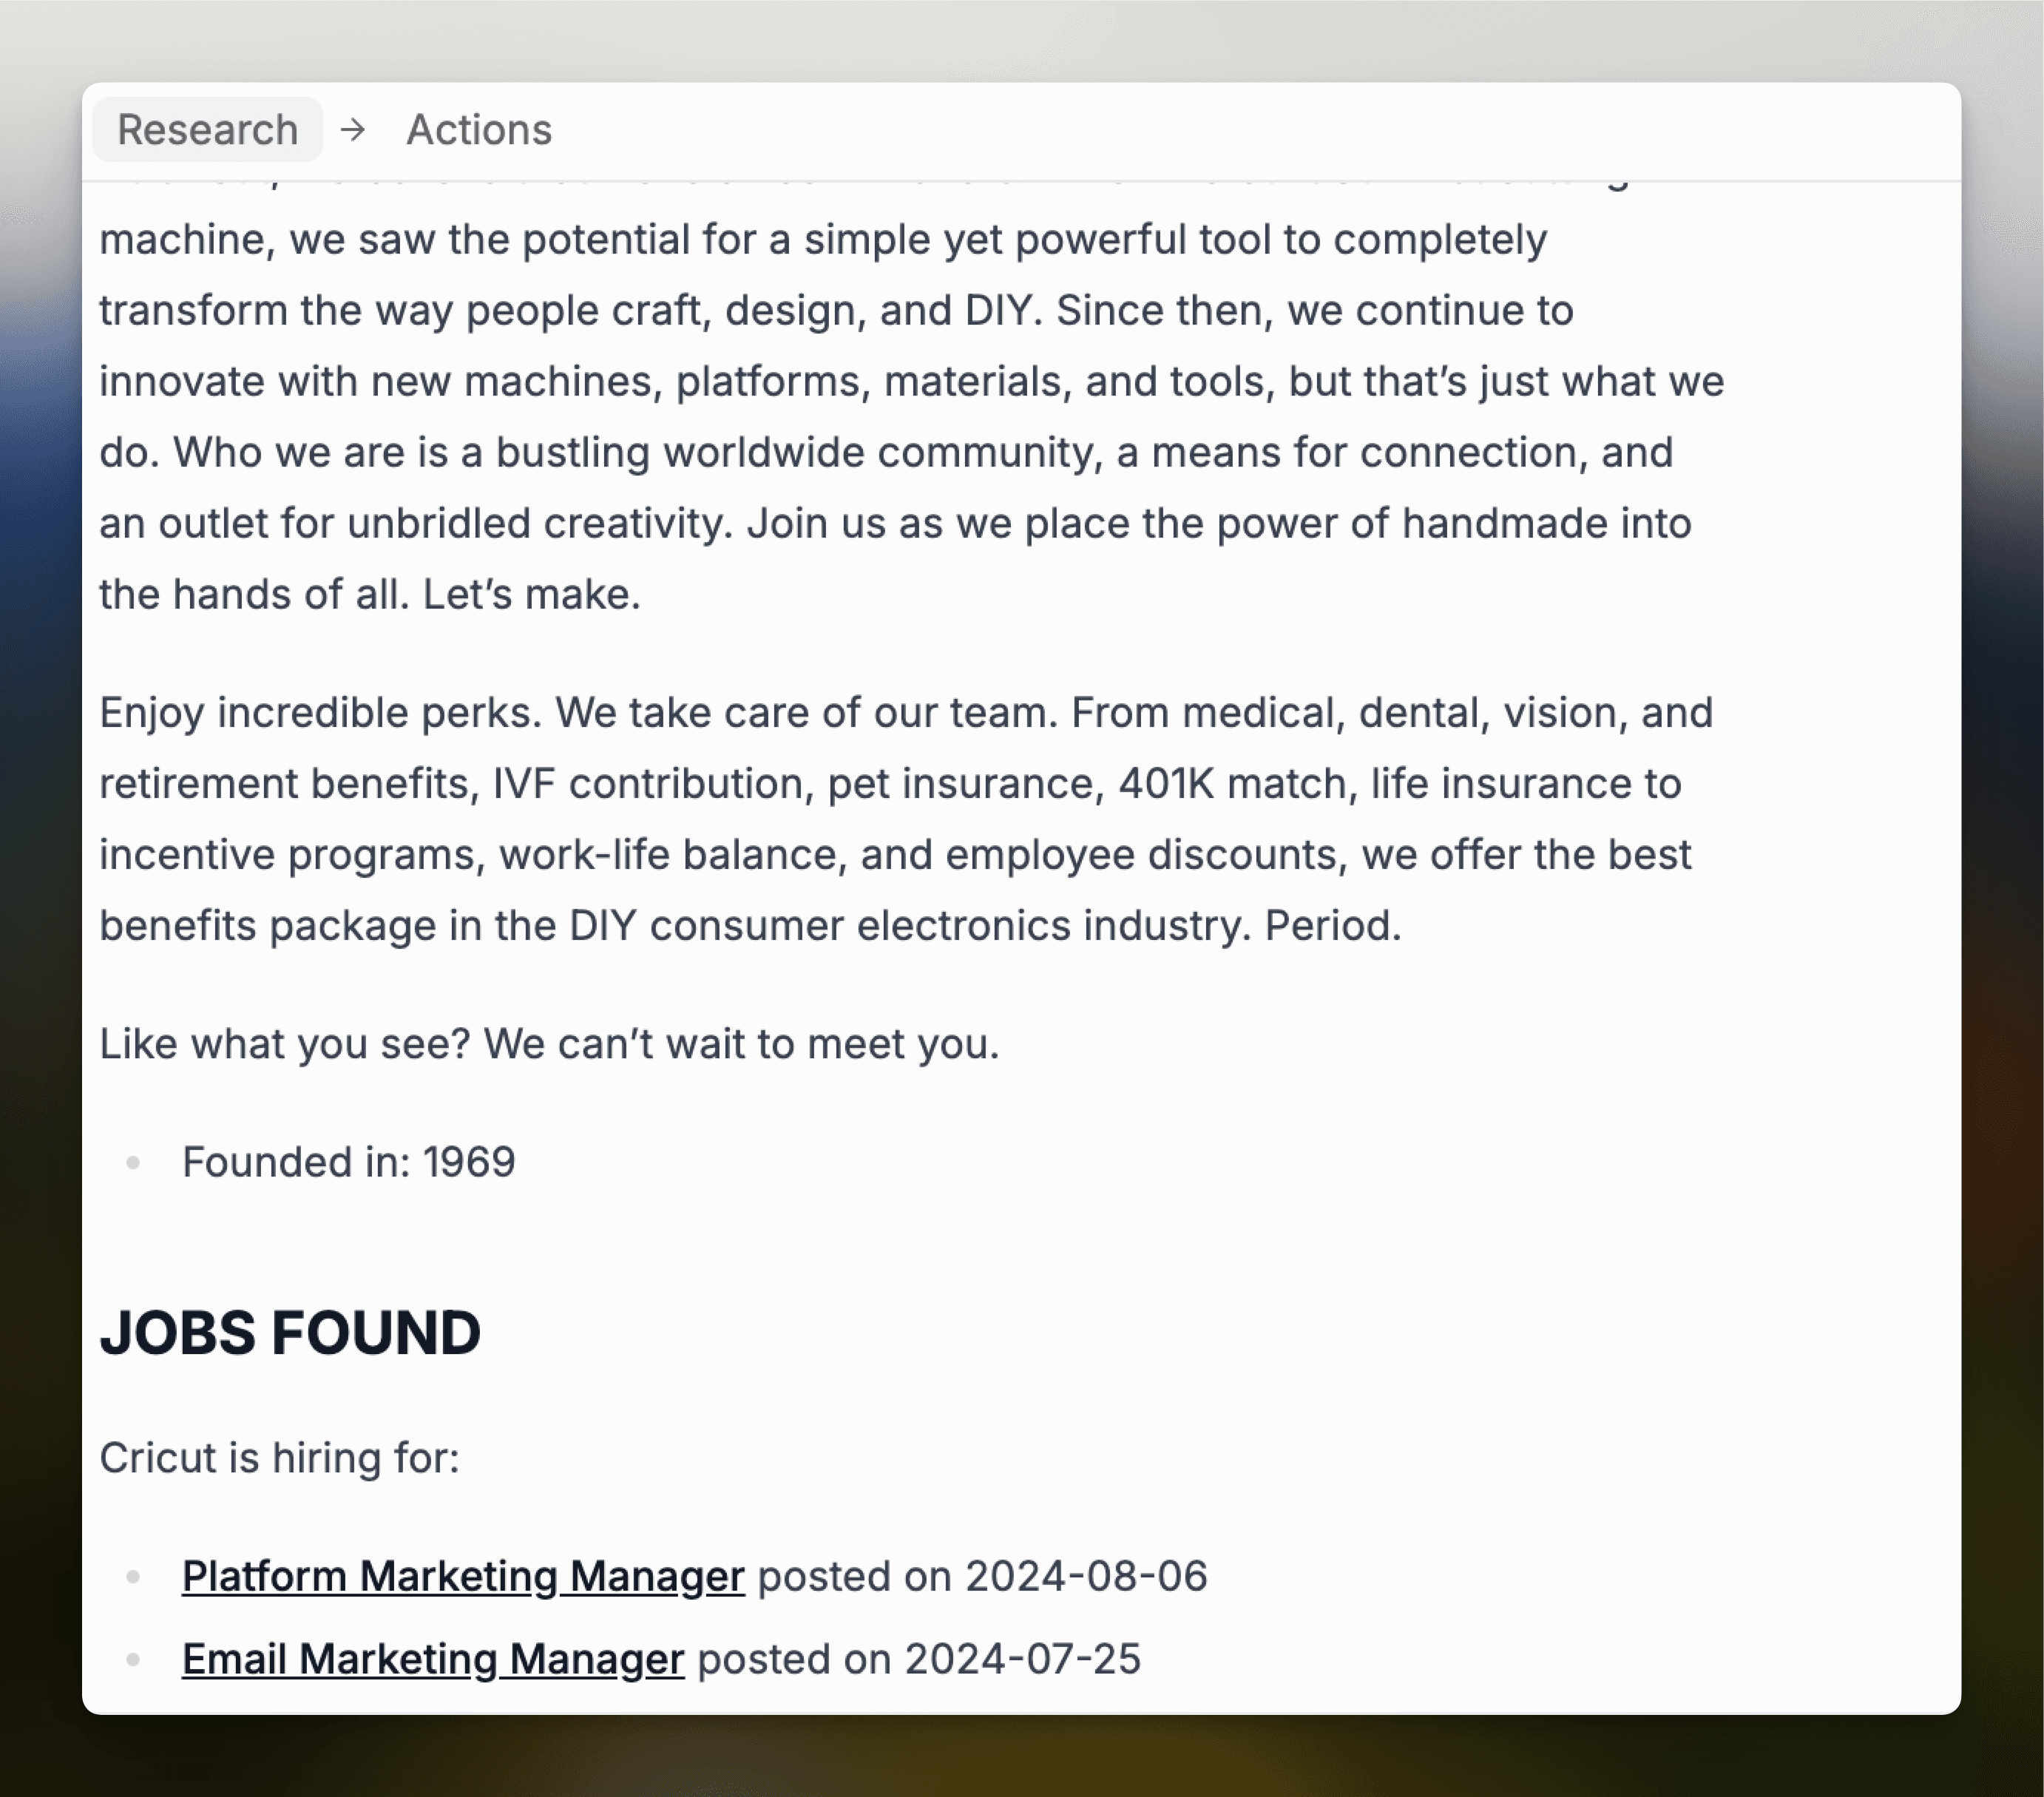Click the "Like what you see?" sentence

[284, 1044]
